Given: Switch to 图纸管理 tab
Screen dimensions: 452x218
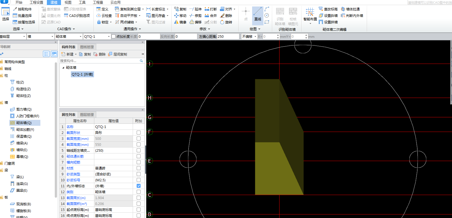Looking at the screenshot, I should pyautogui.click(x=87, y=47).
